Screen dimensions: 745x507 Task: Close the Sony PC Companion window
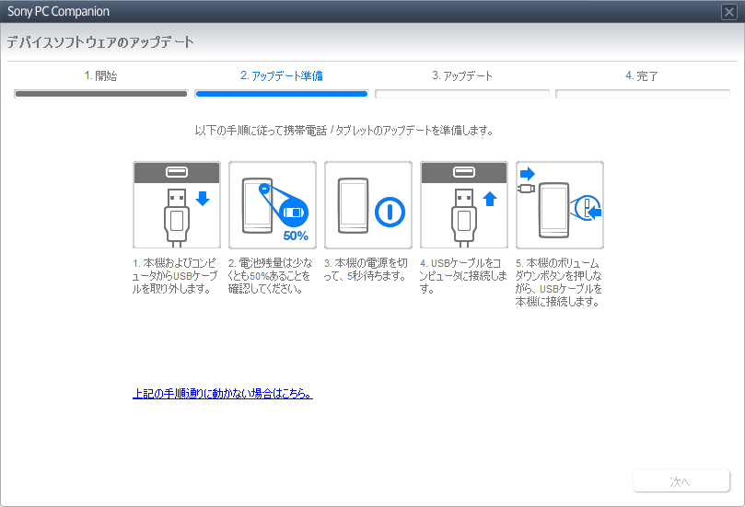coord(728,11)
